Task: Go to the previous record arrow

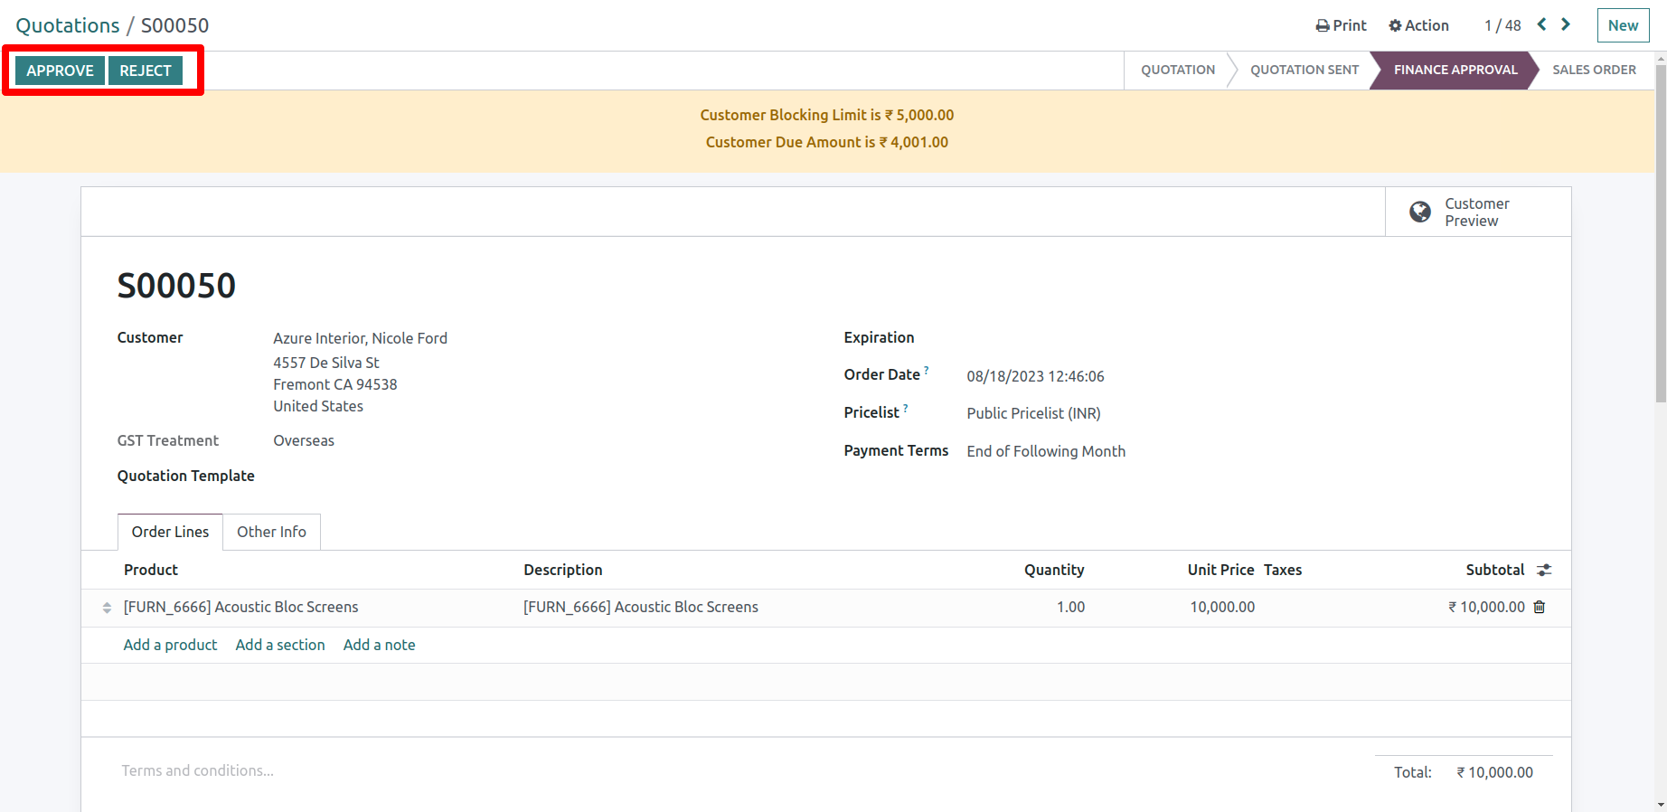Action: pyautogui.click(x=1542, y=25)
